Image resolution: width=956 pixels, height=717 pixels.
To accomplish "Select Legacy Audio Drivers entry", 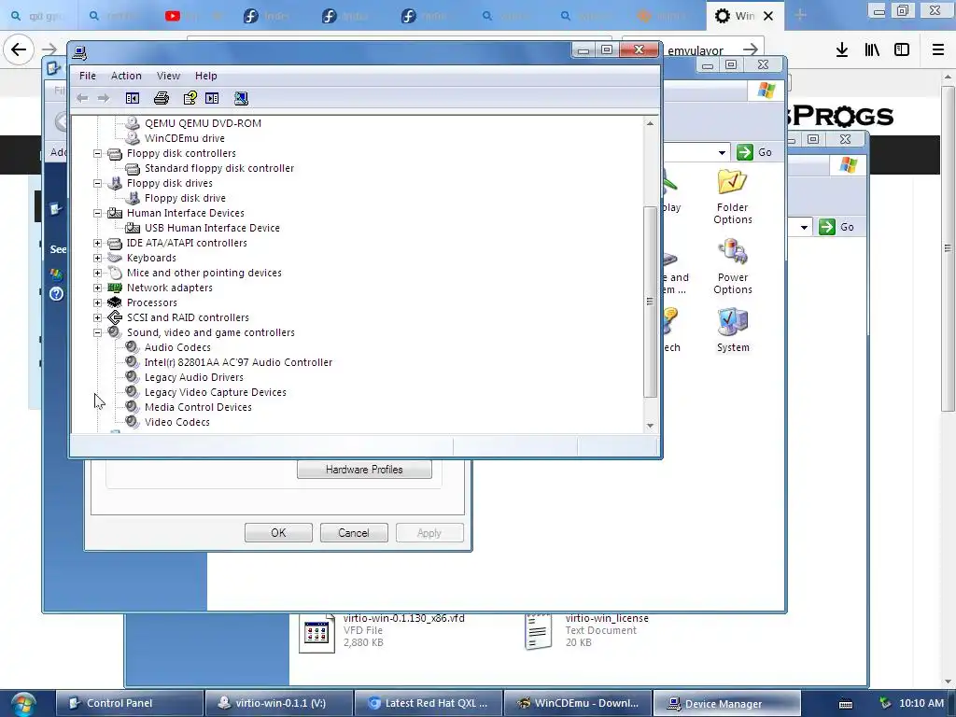I will point(193,377).
